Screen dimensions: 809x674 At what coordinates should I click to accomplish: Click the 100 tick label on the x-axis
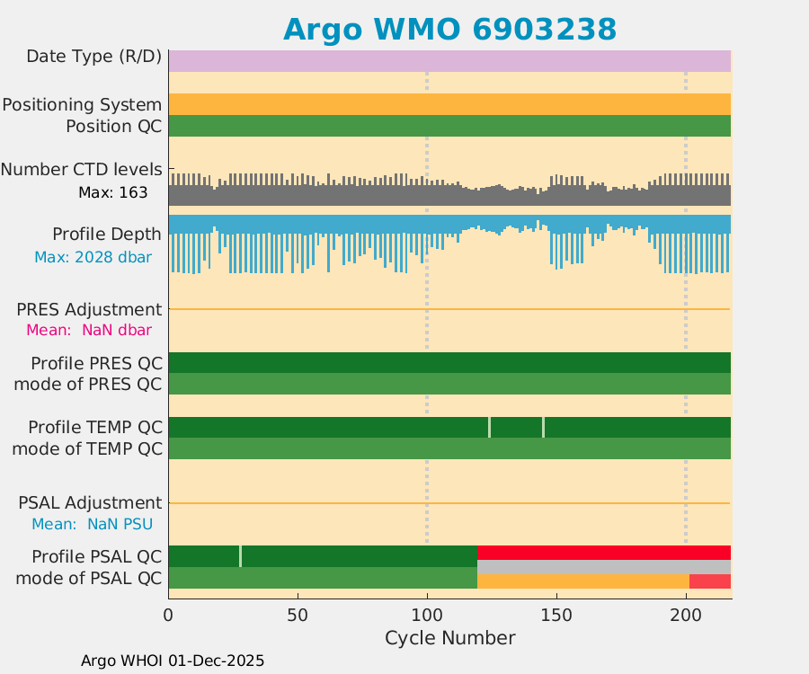coord(427,616)
